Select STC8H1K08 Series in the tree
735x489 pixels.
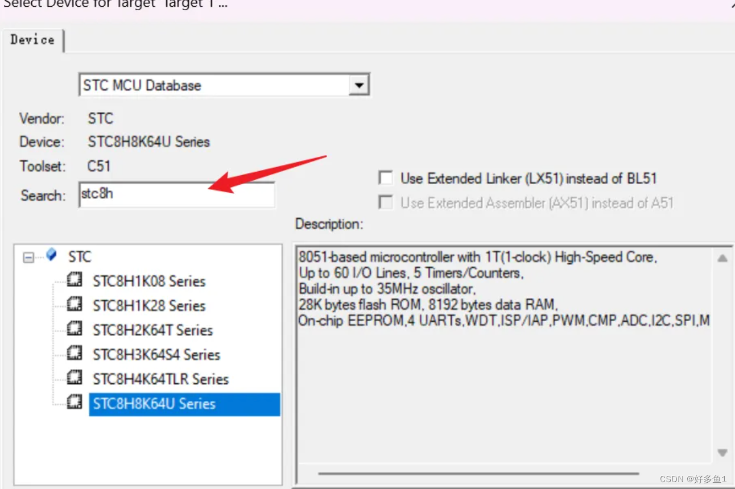(x=149, y=281)
